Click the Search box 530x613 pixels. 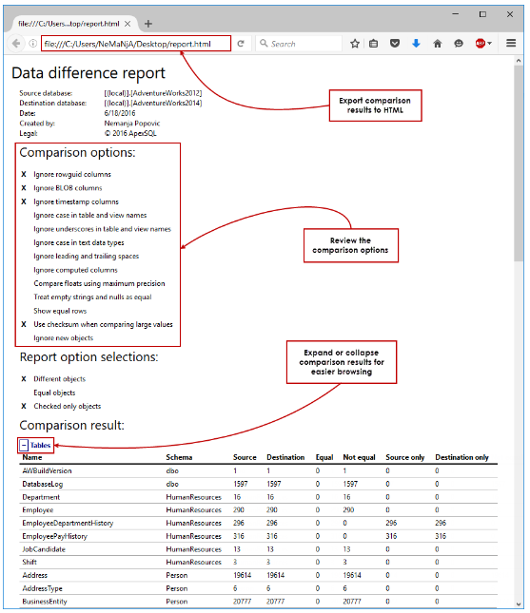point(299,44)
